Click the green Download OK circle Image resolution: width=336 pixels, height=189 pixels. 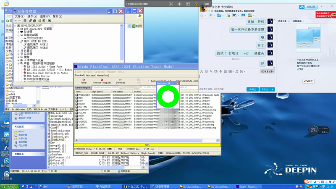168,97
